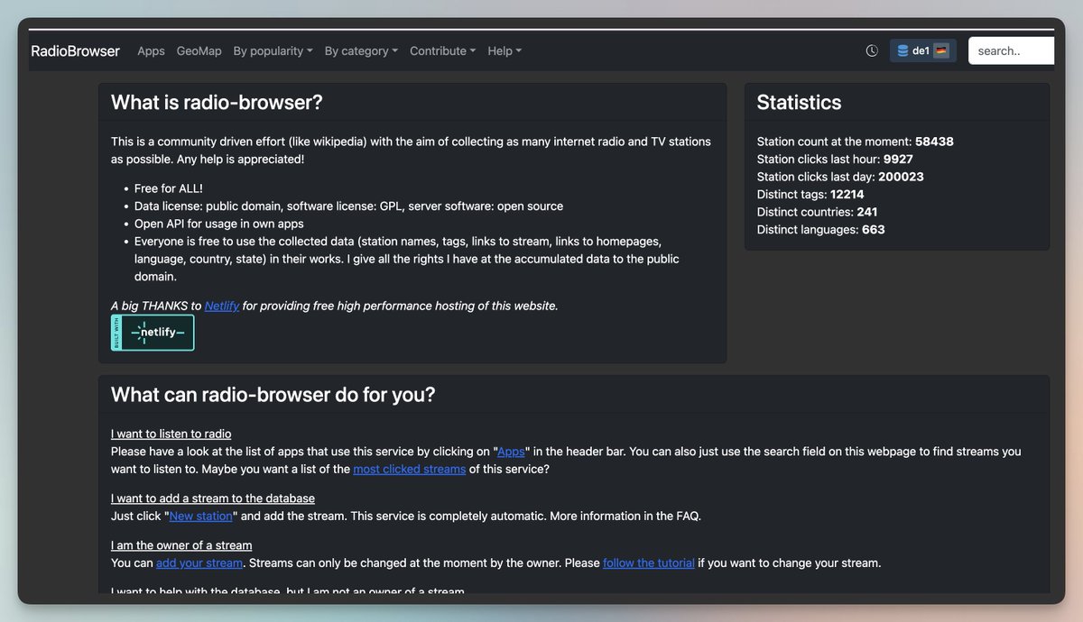Select the de1 server button

(923, 50)
